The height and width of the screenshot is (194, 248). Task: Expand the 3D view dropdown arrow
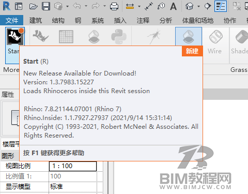coord(198,7)
